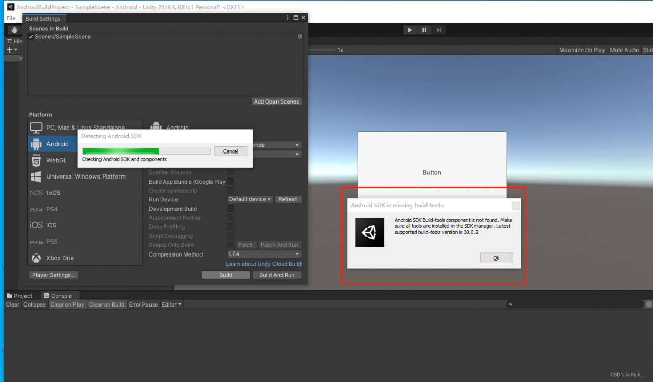Switch to the Console tab
Image resolution: width=653 pixels, height=382 pixels.
click(58, 296)
